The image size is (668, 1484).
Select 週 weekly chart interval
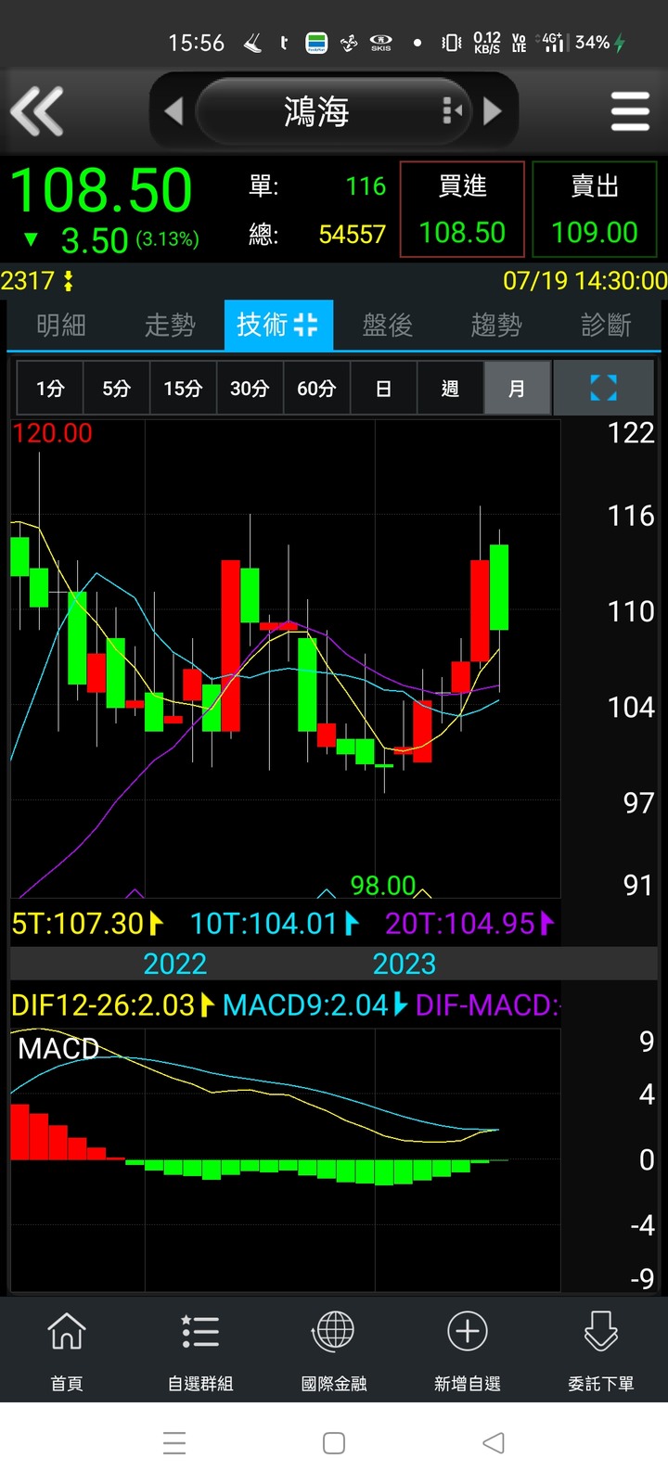pos(450,388)
